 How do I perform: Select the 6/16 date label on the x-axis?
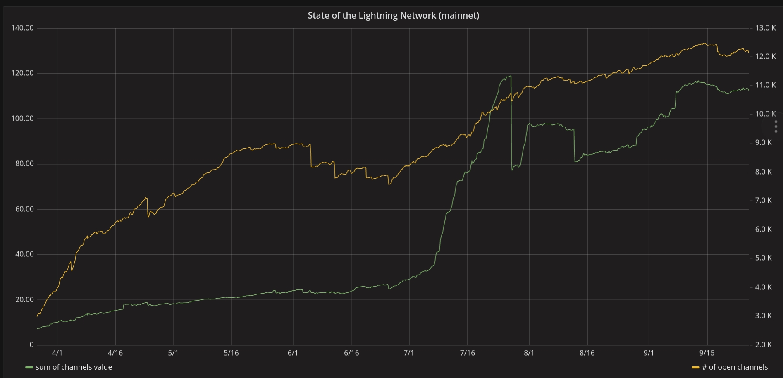point(351,353)
